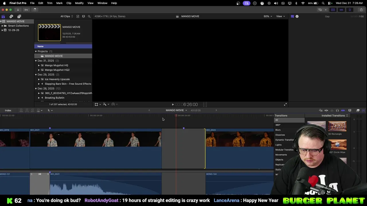Open Clip Appearance filmstrip options
Screen dimensions: 367x206
point(83,16)
